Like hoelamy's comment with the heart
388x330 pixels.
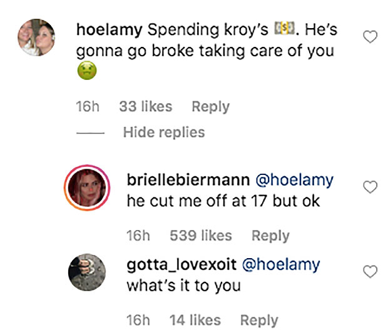click(370, 37)
